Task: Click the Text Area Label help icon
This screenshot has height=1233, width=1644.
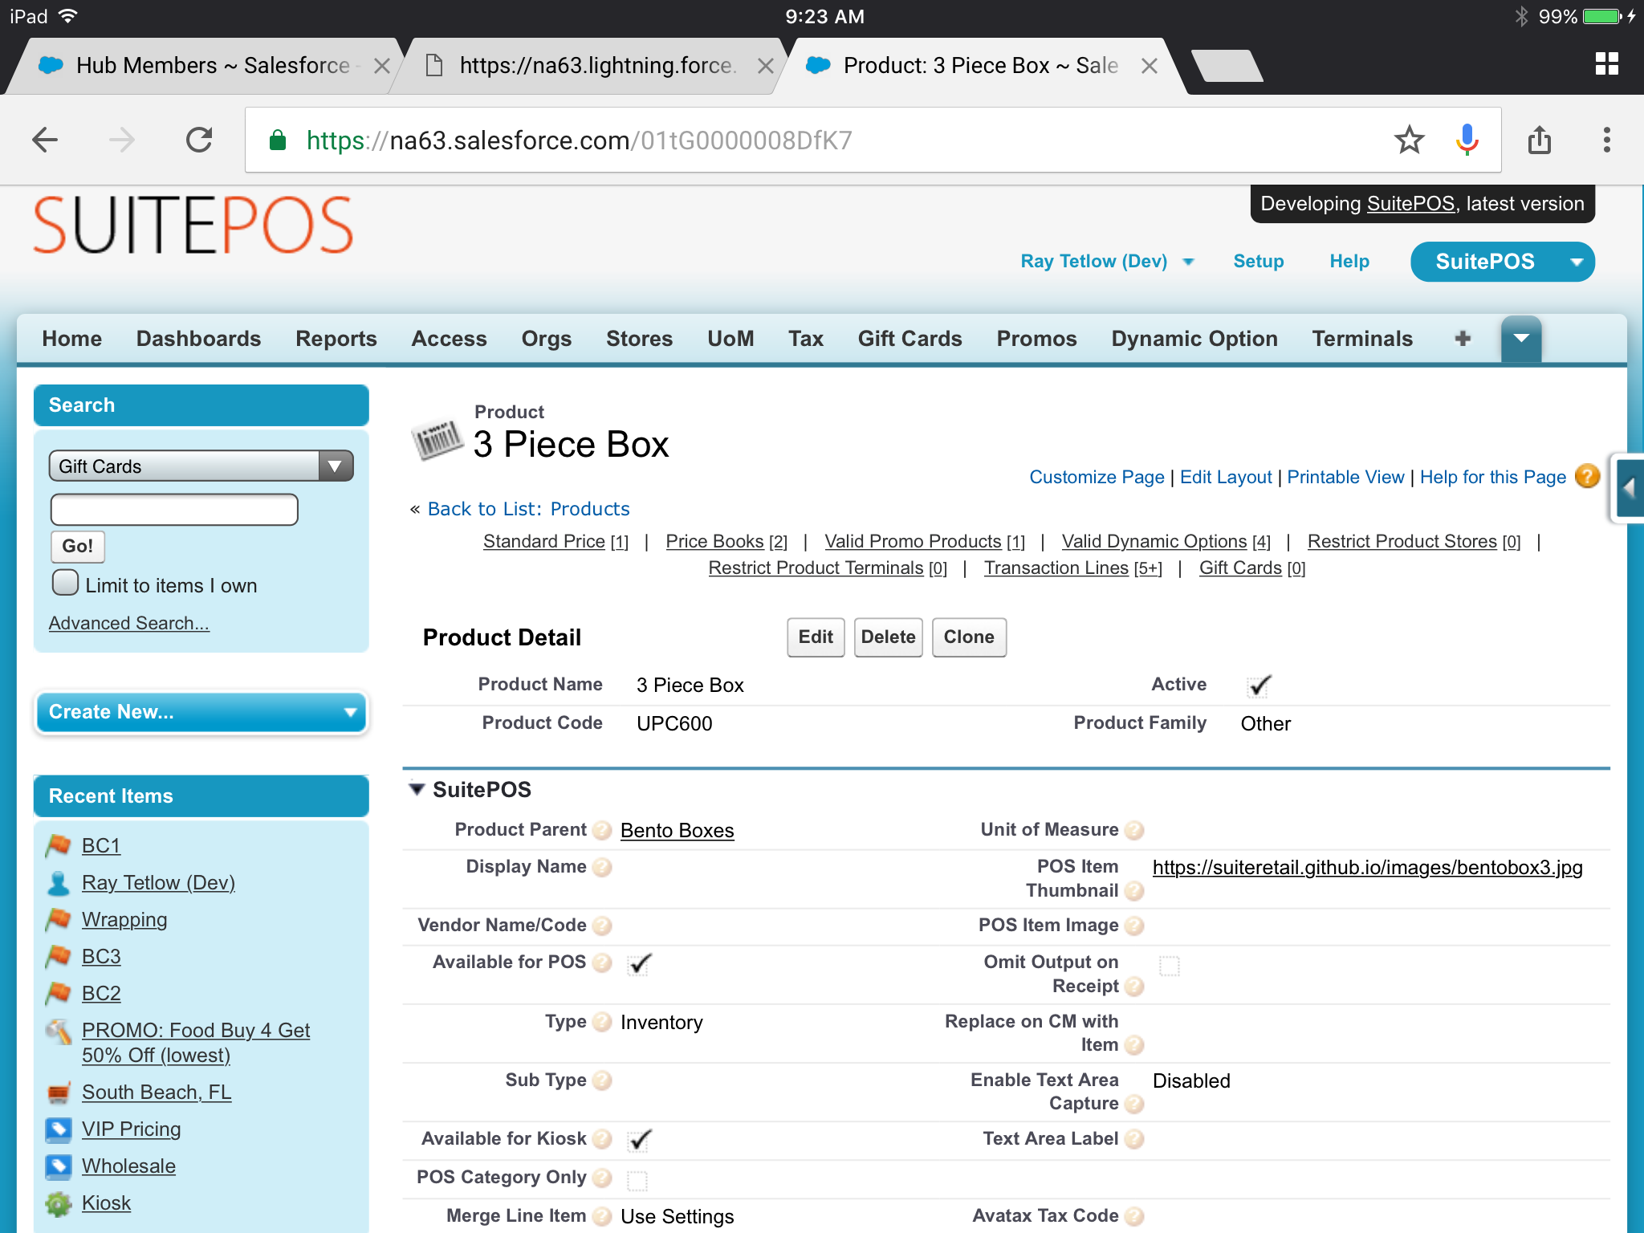Action: coord(1134,1139)
